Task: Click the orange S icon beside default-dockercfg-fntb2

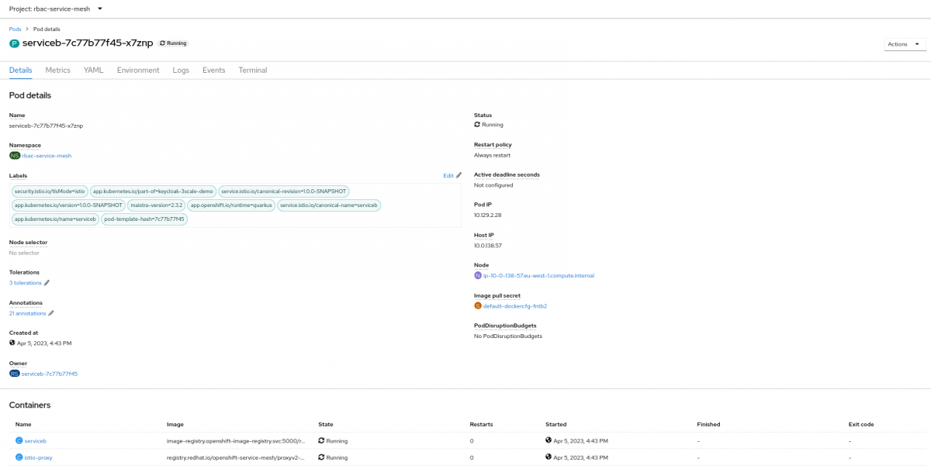Action: (x=479, y=305)
